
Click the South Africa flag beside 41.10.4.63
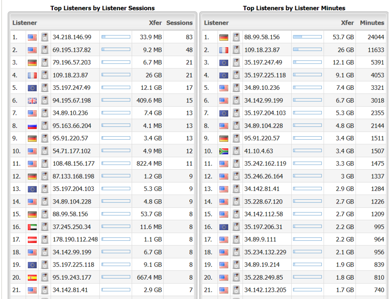(x=224, y=151)
